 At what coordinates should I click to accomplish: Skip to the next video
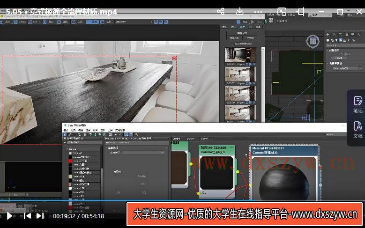pyautogui.click(x=40, y=216)
